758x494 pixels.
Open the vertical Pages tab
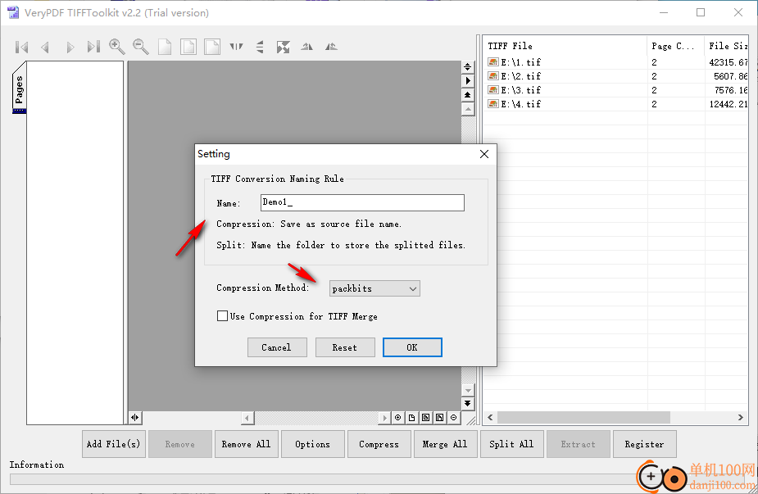click(19, 88)
